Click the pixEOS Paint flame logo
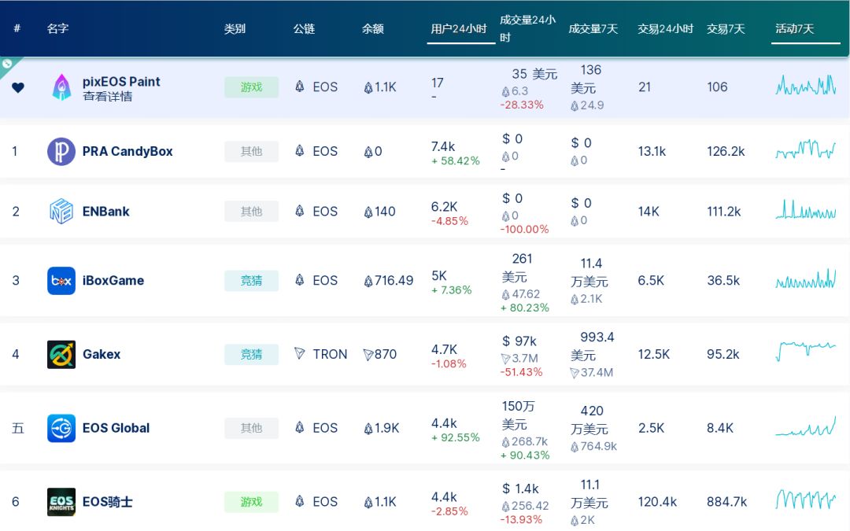 [61, 87]
